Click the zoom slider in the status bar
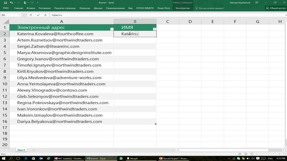The width and height of the screenshot is (287, 161). click(268, 154)
